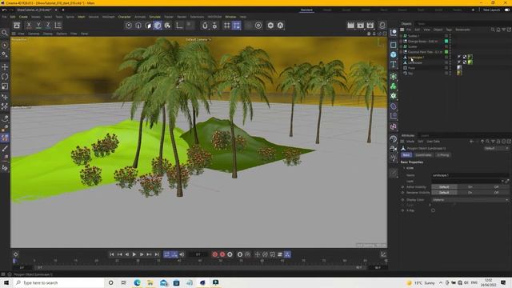Play the animation forward
This screenshot has width=512, height=288.
[x=134, y=254]
